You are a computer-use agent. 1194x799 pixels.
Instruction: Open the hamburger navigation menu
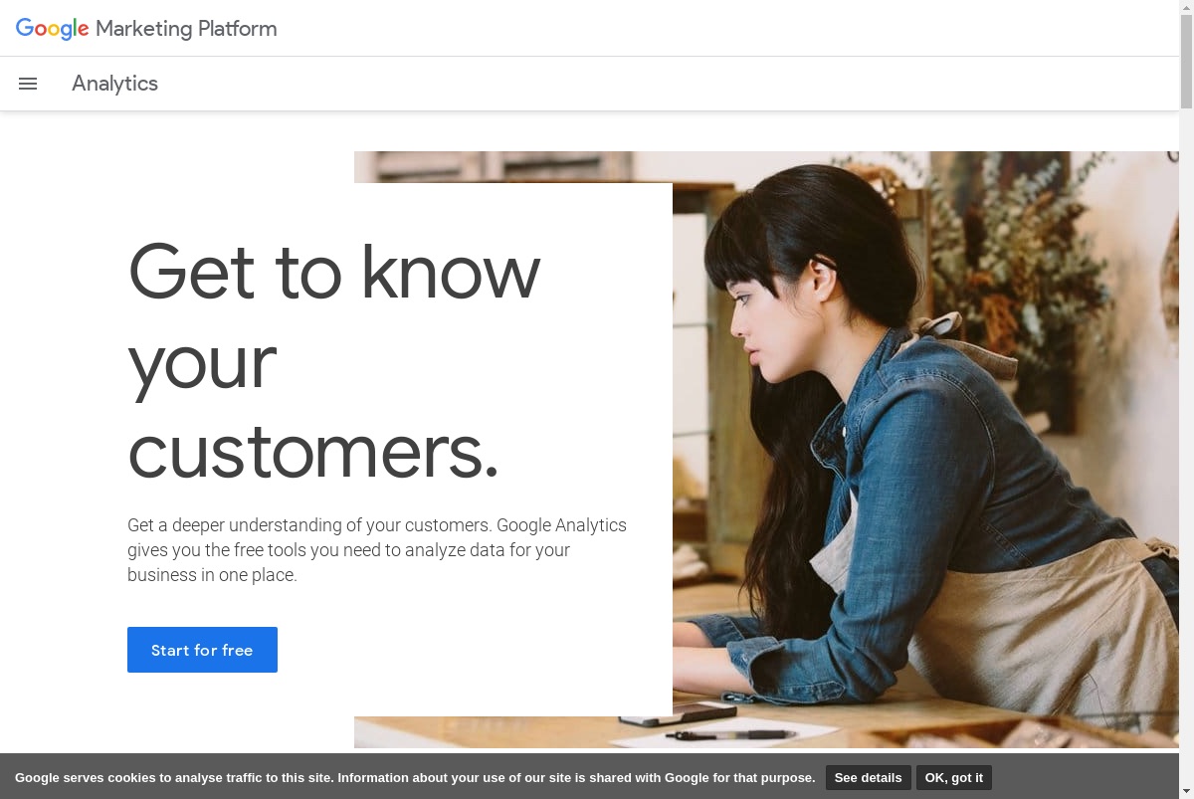click(x=28, y=84)
